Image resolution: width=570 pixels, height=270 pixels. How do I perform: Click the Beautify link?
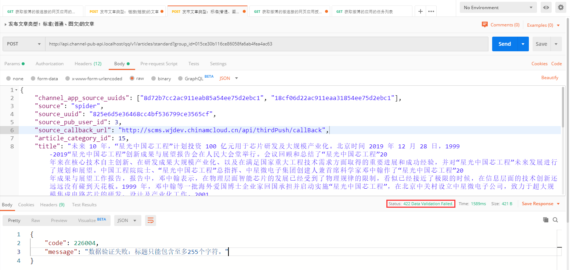[549, 78]
